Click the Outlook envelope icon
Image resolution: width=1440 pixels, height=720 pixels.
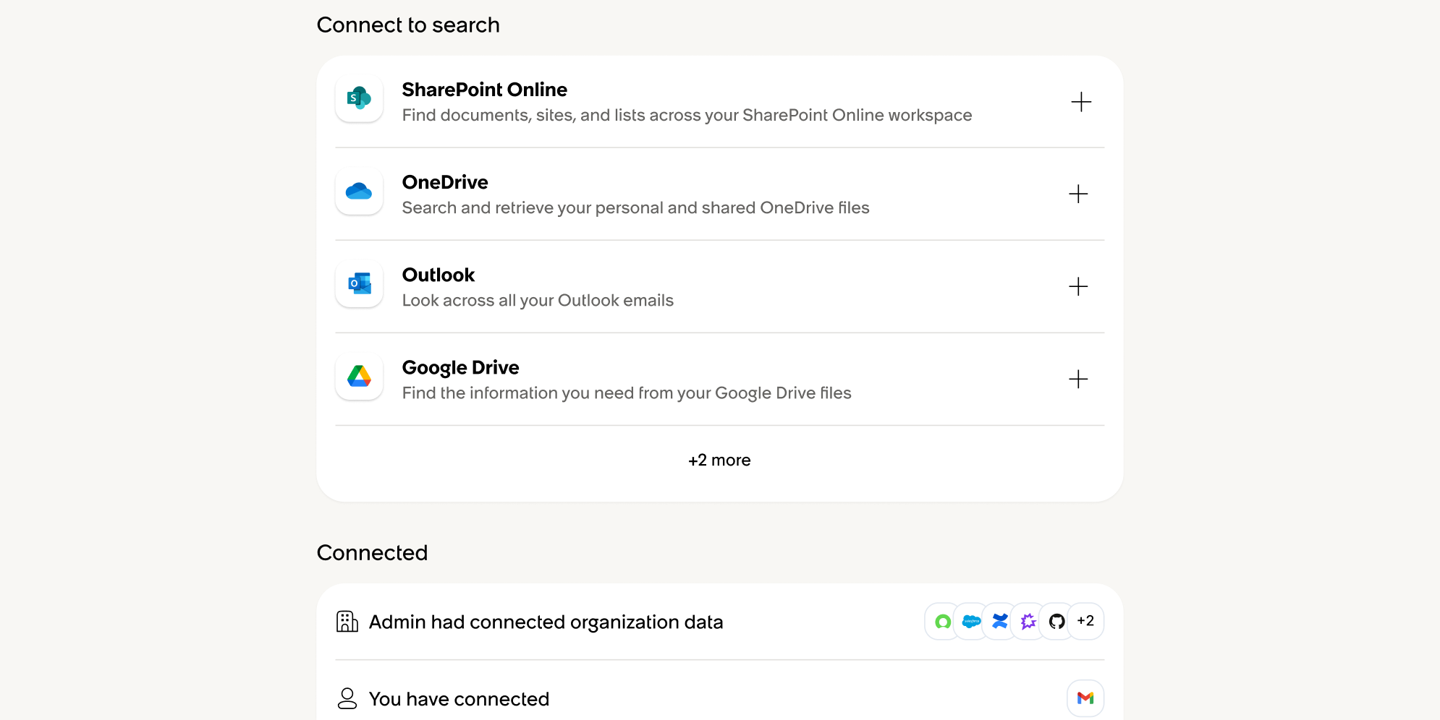tap(359, 283)
